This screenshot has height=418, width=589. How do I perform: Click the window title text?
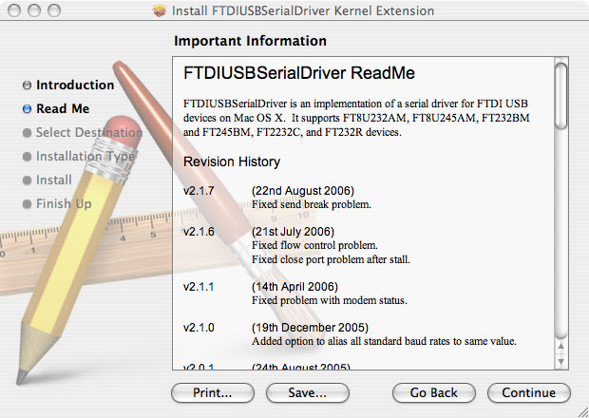(303, 10)
